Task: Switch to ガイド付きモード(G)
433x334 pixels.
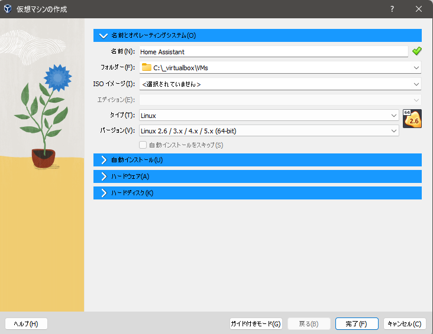Action: [256, 324]
